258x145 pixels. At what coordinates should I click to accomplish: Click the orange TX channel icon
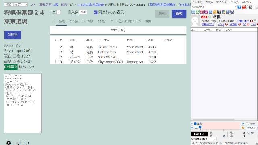(215, 12)
